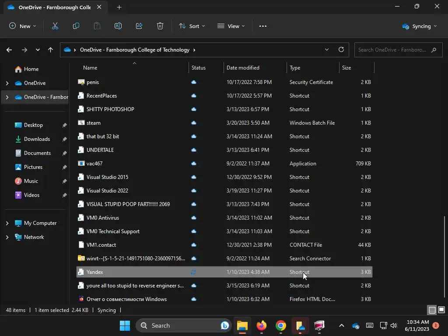
Task: Go forward with the right arrow
Action: pos(24,50)
